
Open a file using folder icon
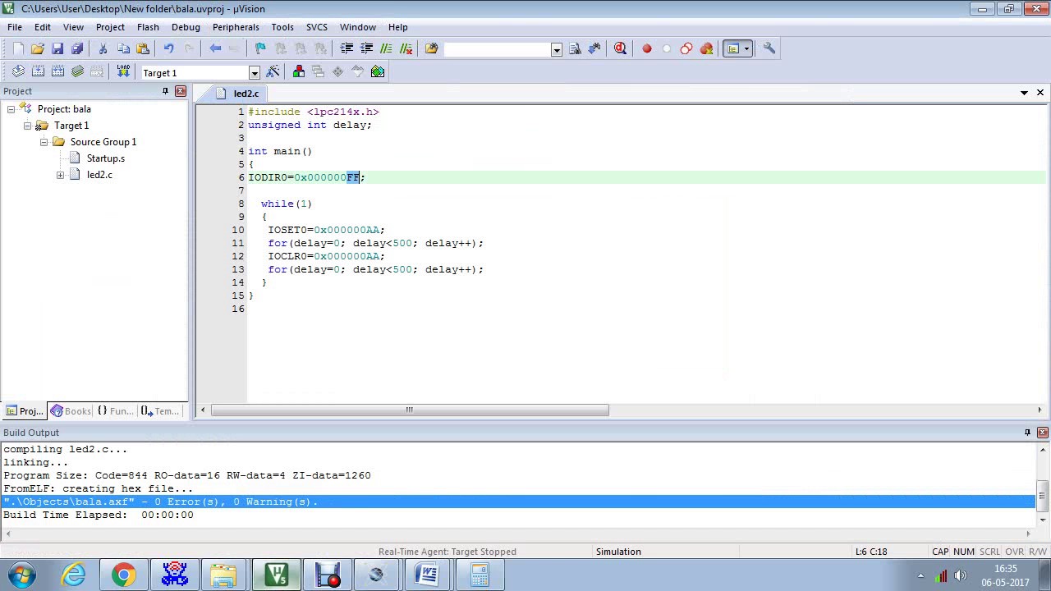(38, 48)
